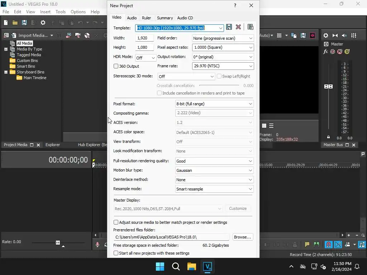This screenshot has width=367, height=275.
Task: Toggle the Master Bus automation R icon
Action: pyautogui.click(x=332, y=52)
